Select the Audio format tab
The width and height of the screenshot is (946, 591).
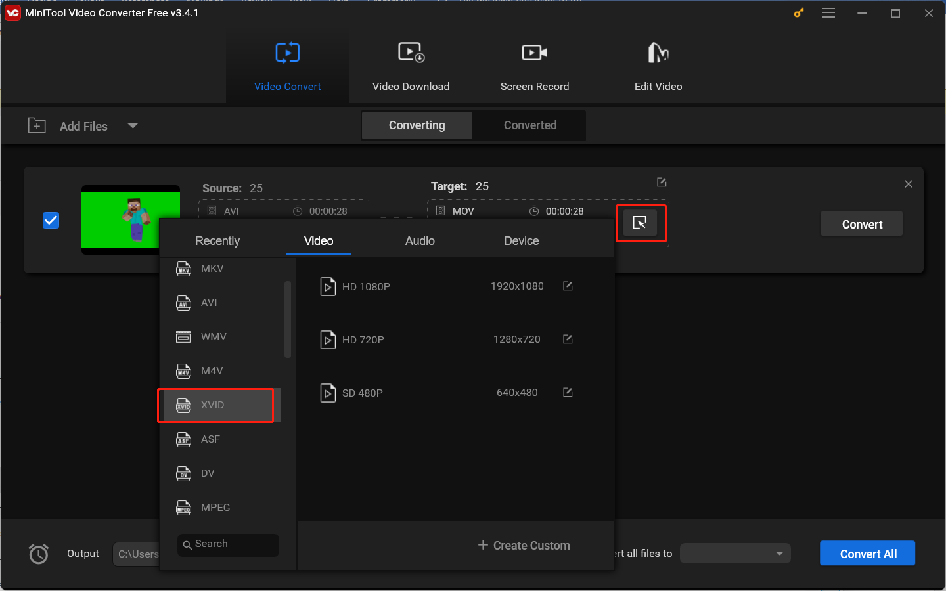click(x=420, y=241)
